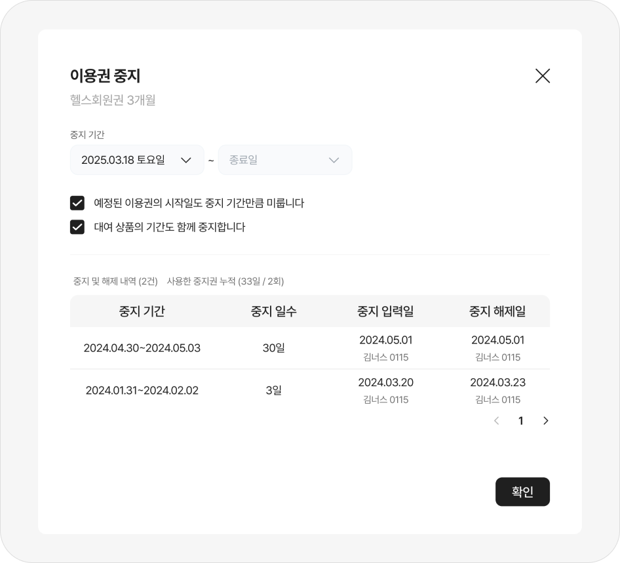This screenshot has height=563, width=620.
Task: Click the 중지 기간 column header
Action: (142, 311)
